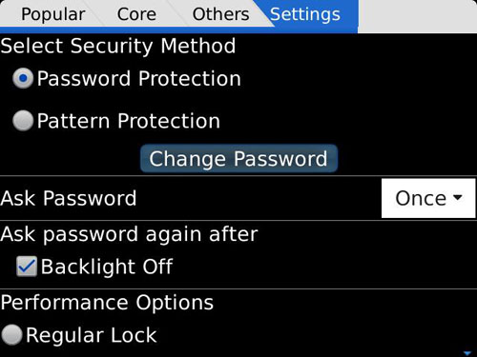Click the Select Security Method heading
Viewport: 477px width, 357px height.
(118, 47)
